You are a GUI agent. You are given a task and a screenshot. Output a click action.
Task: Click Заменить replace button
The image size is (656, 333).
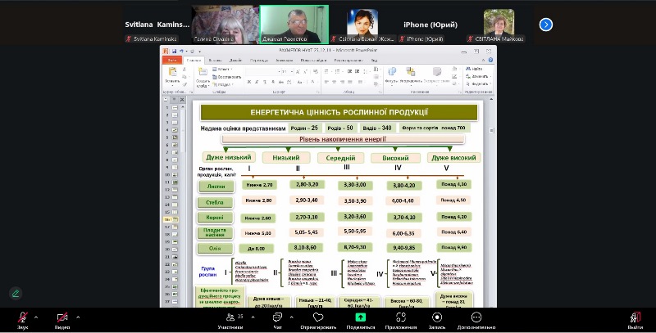(x=477, y=76)
